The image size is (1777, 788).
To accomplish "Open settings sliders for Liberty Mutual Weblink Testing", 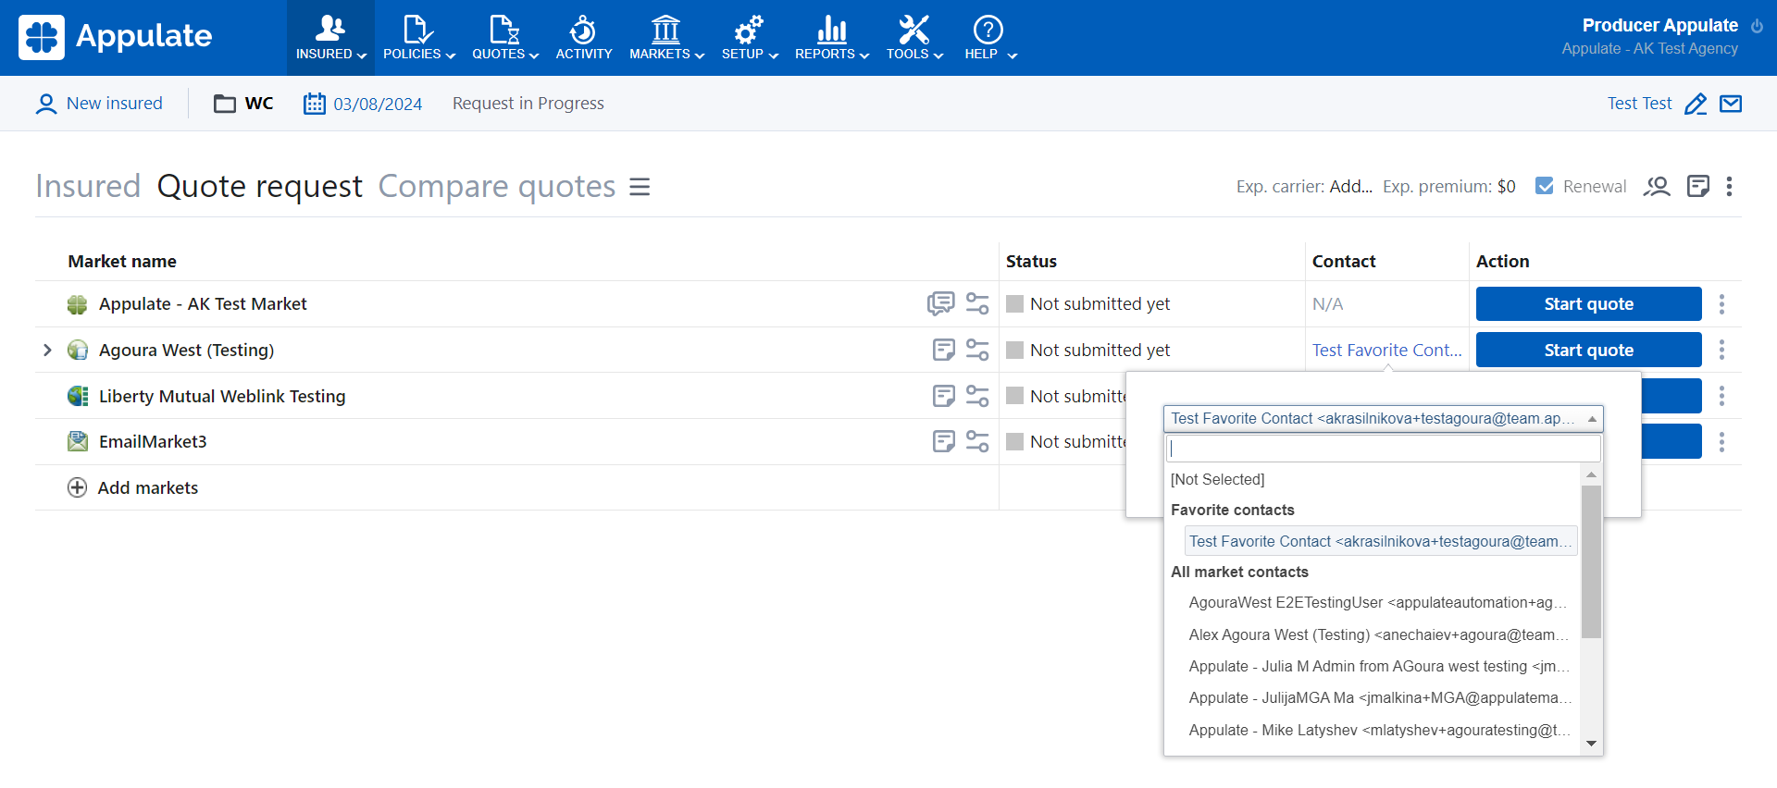I will 977,396.
